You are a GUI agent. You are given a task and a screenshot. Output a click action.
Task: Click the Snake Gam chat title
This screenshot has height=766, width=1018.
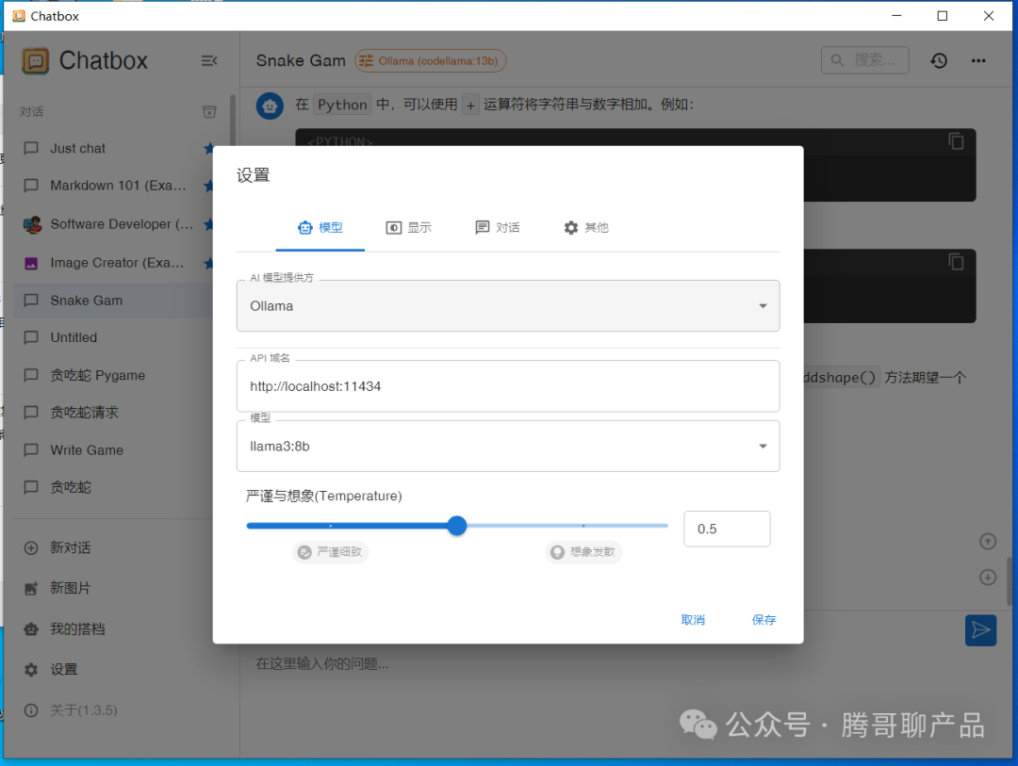pyautogui.click(x=301, y=61)
